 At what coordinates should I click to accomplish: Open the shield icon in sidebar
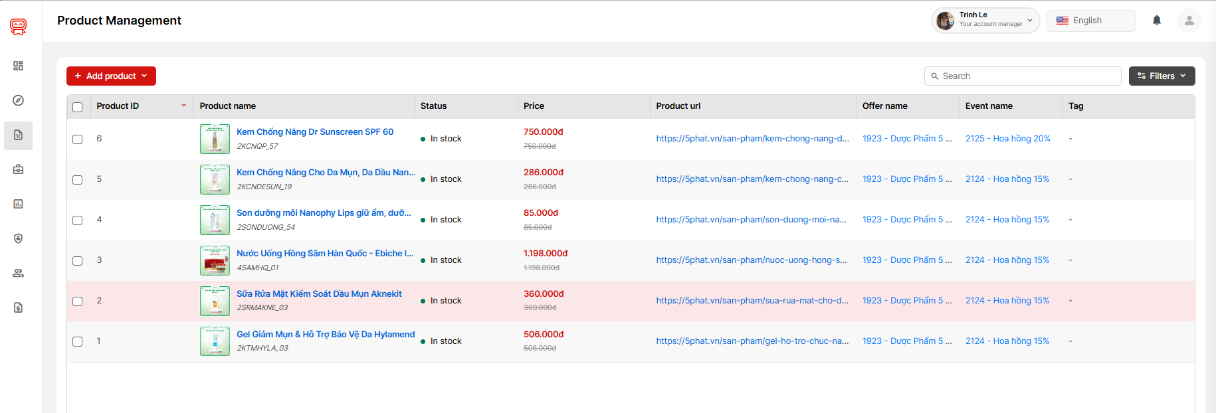[x=18, y=238]
